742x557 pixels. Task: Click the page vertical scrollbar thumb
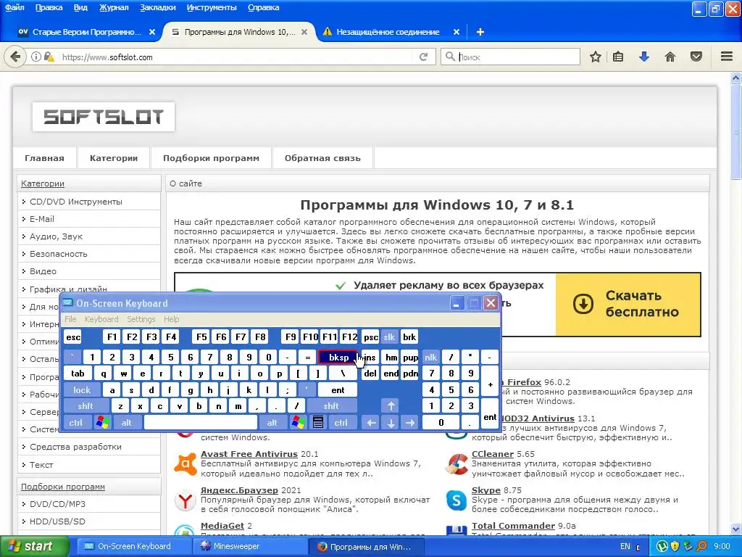click(735, 133)
